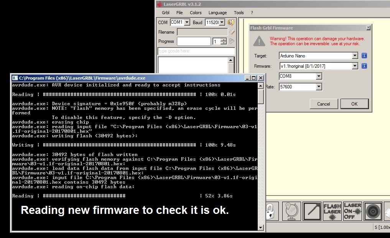Click the info icon next to Target
The width and height of the screenshot is (390, 238).
364,55
